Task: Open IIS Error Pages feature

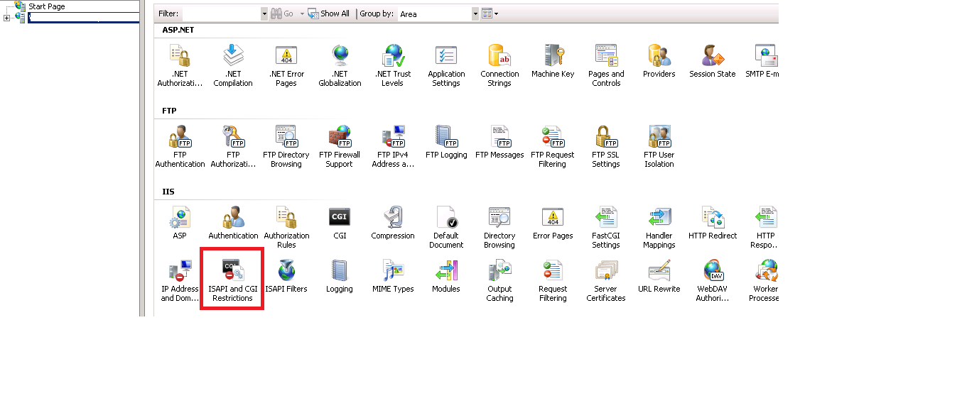Action: [x=553, y=223]
